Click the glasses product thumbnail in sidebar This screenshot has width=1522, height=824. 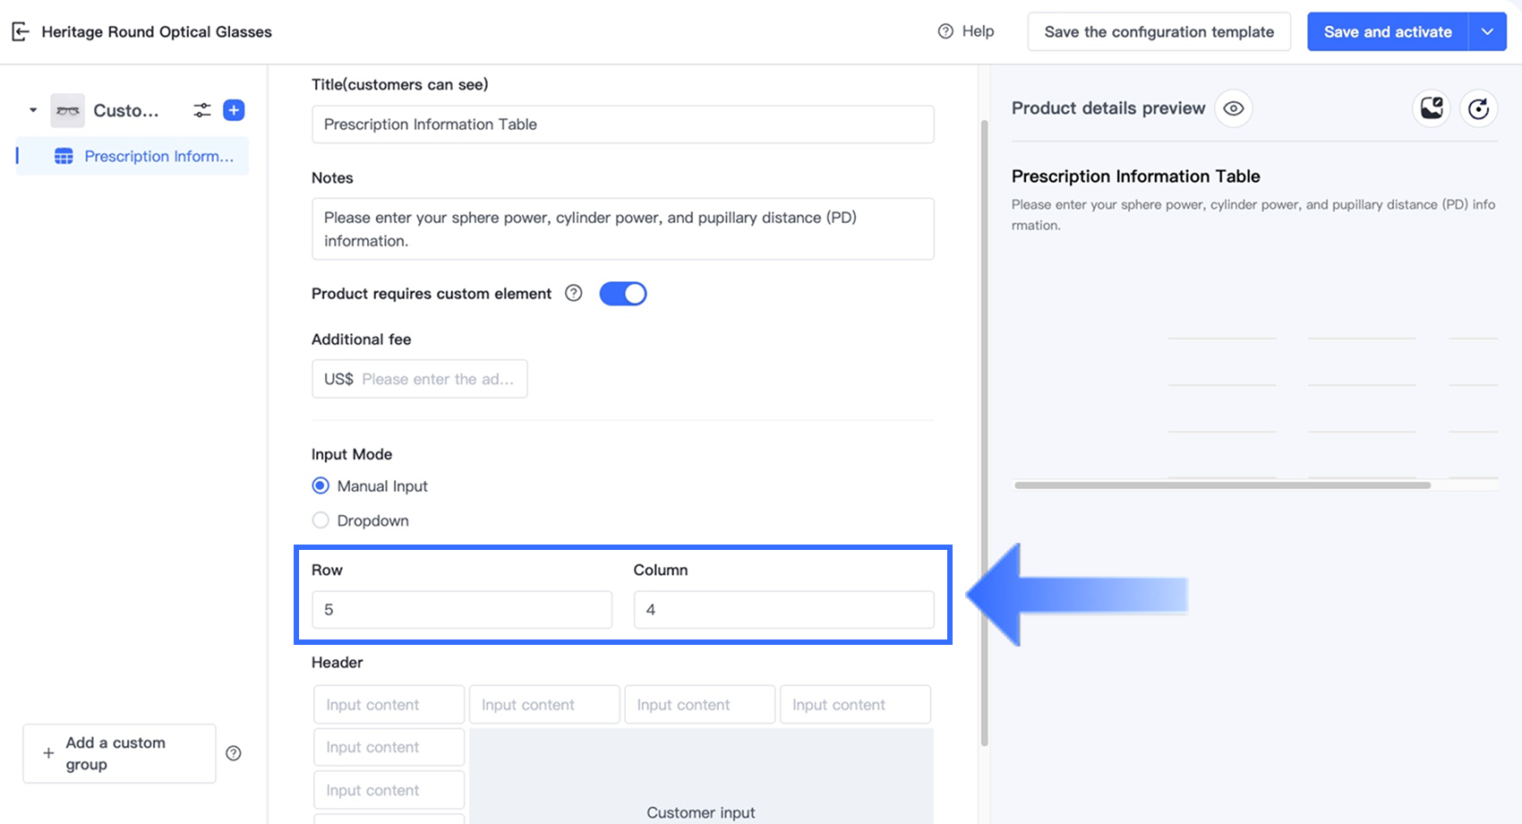[x=67, y=110]
